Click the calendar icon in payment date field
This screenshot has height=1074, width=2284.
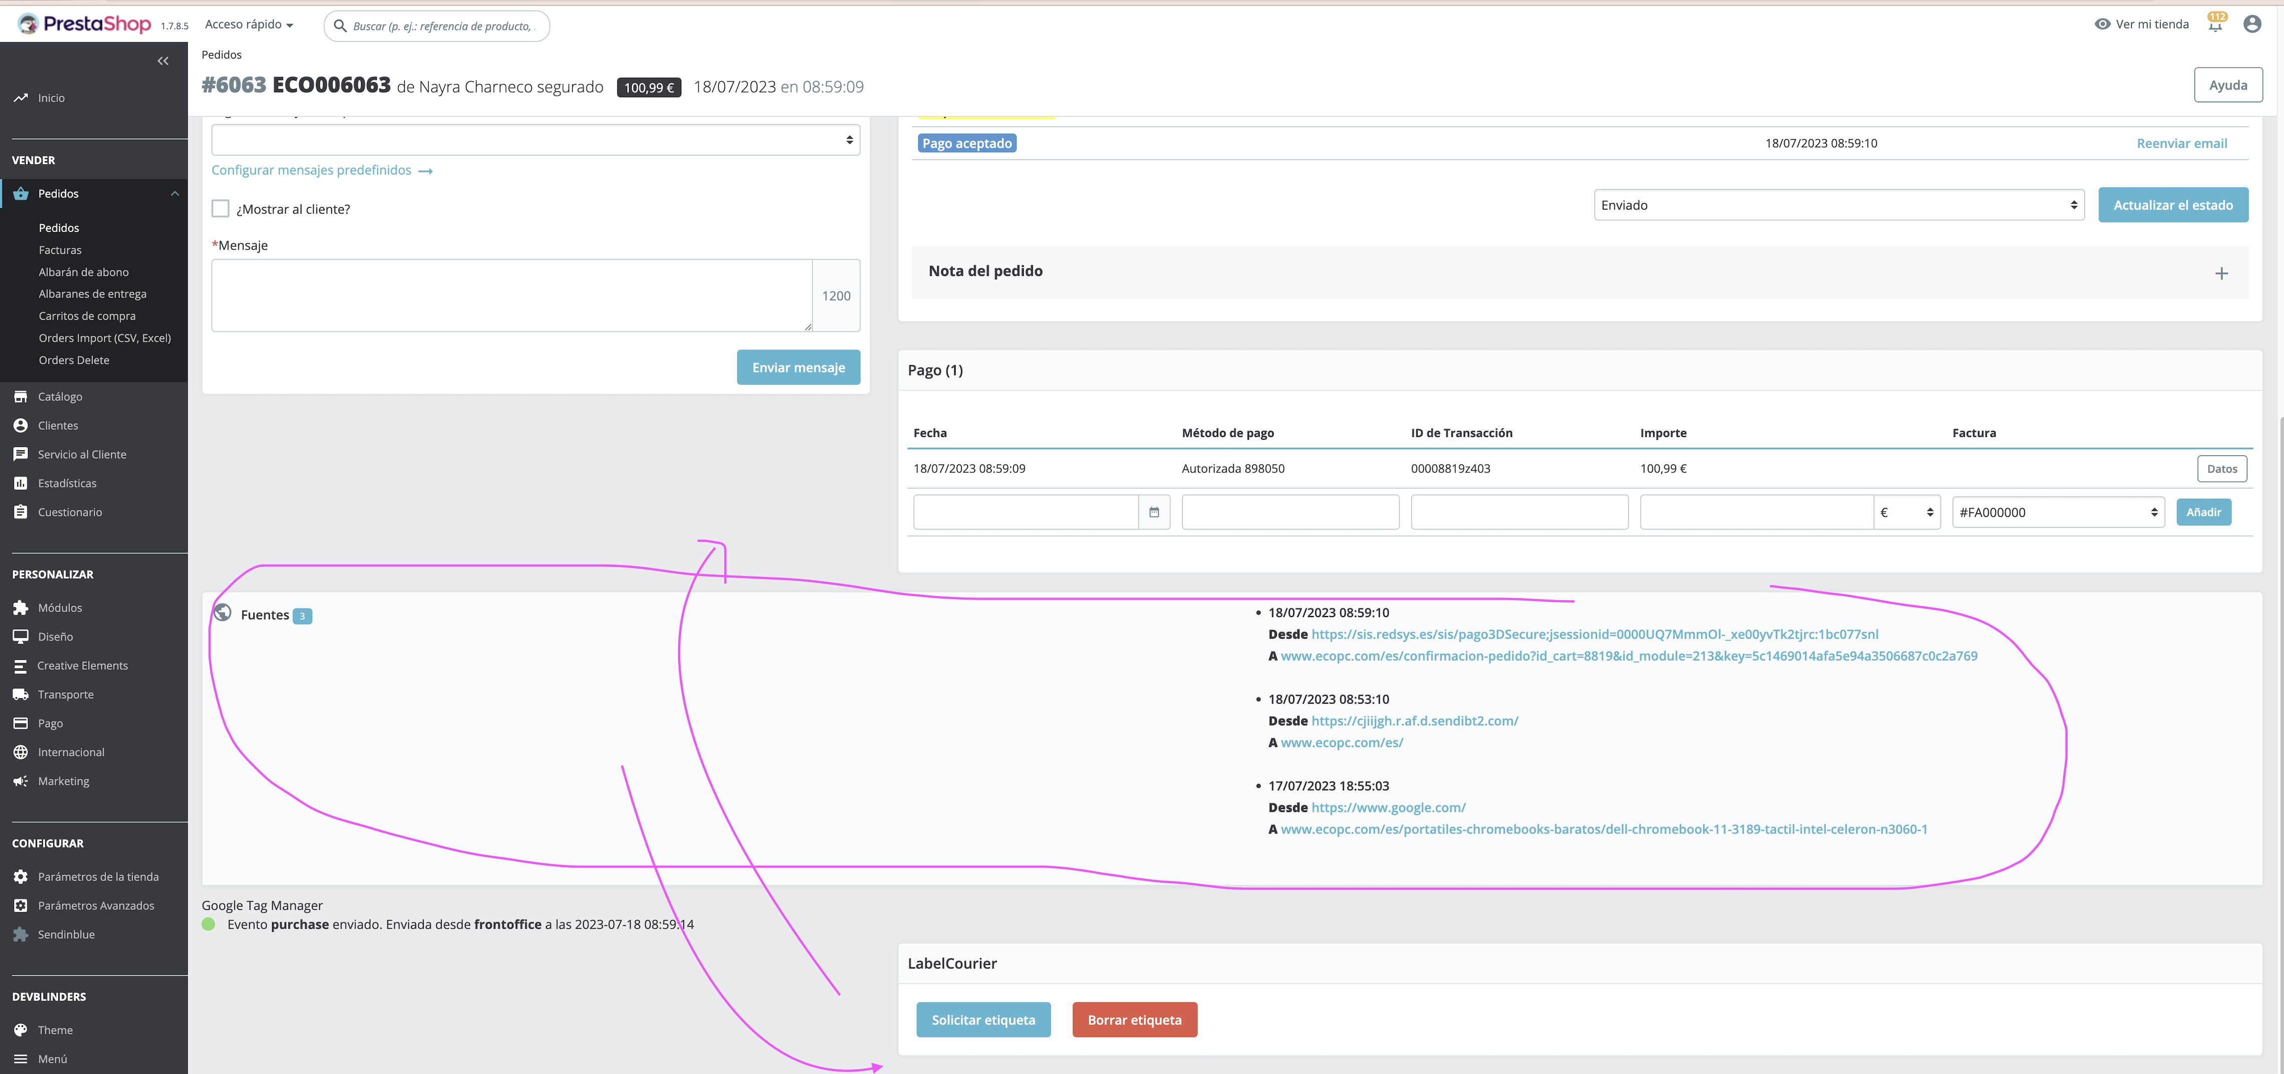1154,512
